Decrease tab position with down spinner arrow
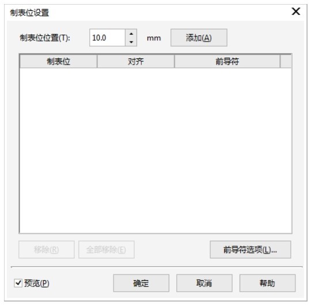Screen dimensions: 311x305 pos(131,42)
